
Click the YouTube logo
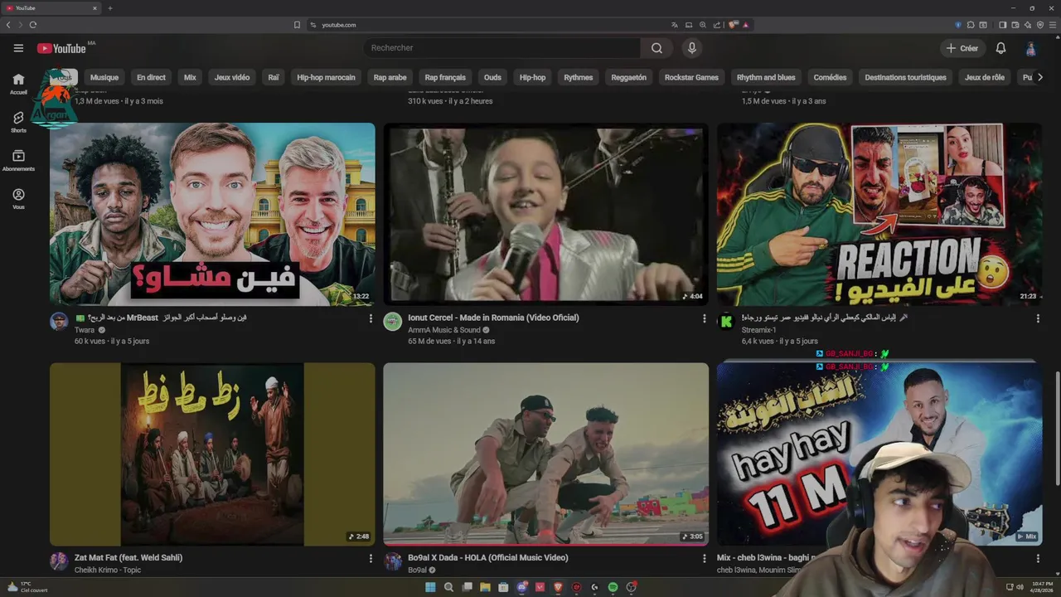tap(61, 48)
